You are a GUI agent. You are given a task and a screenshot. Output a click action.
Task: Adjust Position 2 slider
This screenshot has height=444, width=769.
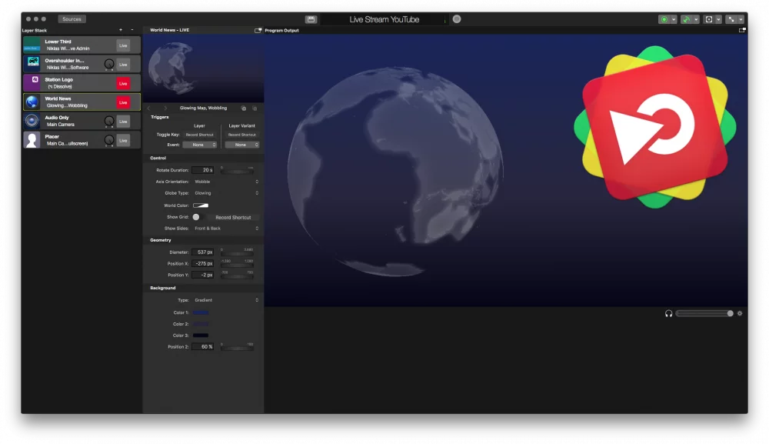point(237,349)
